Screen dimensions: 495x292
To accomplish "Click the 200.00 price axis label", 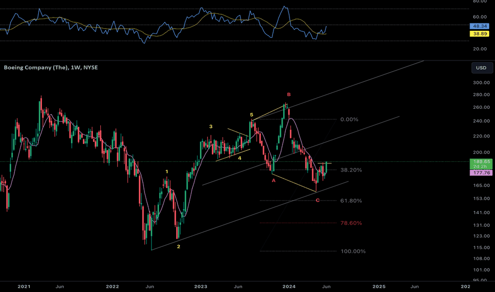I will [x=481, y=152].
